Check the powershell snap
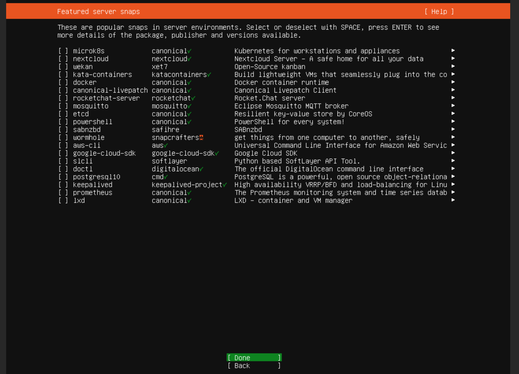Screen dimensions: 519x374 point(63,122)
